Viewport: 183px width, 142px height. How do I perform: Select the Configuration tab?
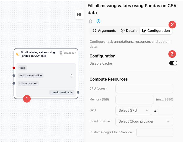click(x=156, y=31)
